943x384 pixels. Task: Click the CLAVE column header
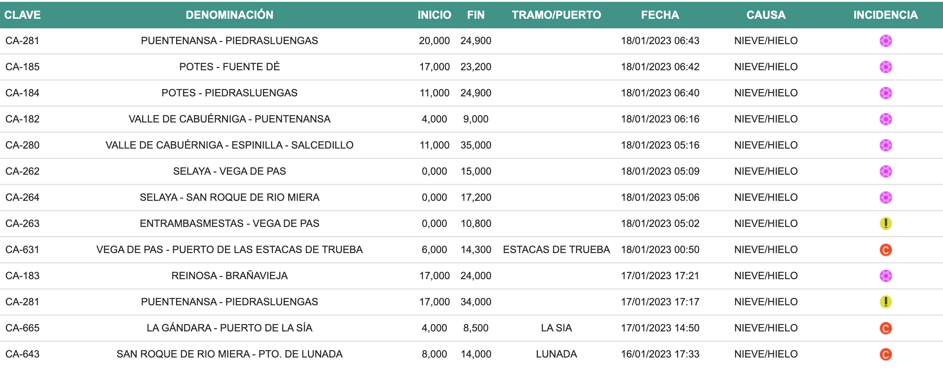tap(22, 15)
